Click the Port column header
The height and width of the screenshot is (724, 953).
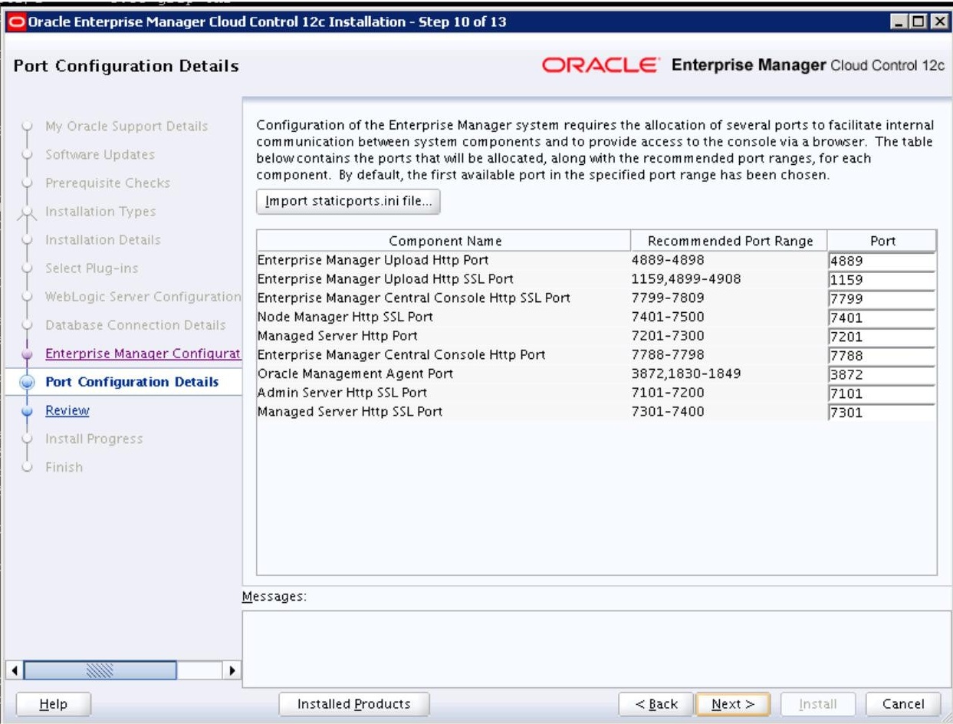882,241
